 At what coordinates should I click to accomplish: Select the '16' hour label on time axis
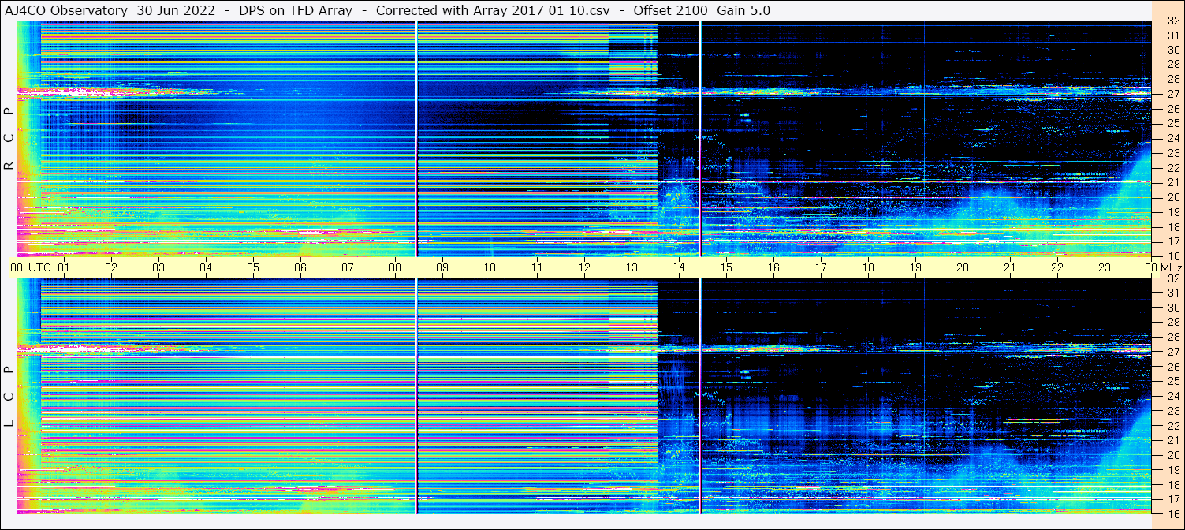tap(773, 267)
